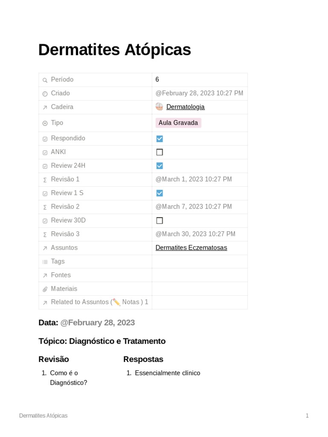Image resolution: width=328 pixels, height=437 pixels.
Task: Click the empty Tags value field
Action: [x=199, y=262]
